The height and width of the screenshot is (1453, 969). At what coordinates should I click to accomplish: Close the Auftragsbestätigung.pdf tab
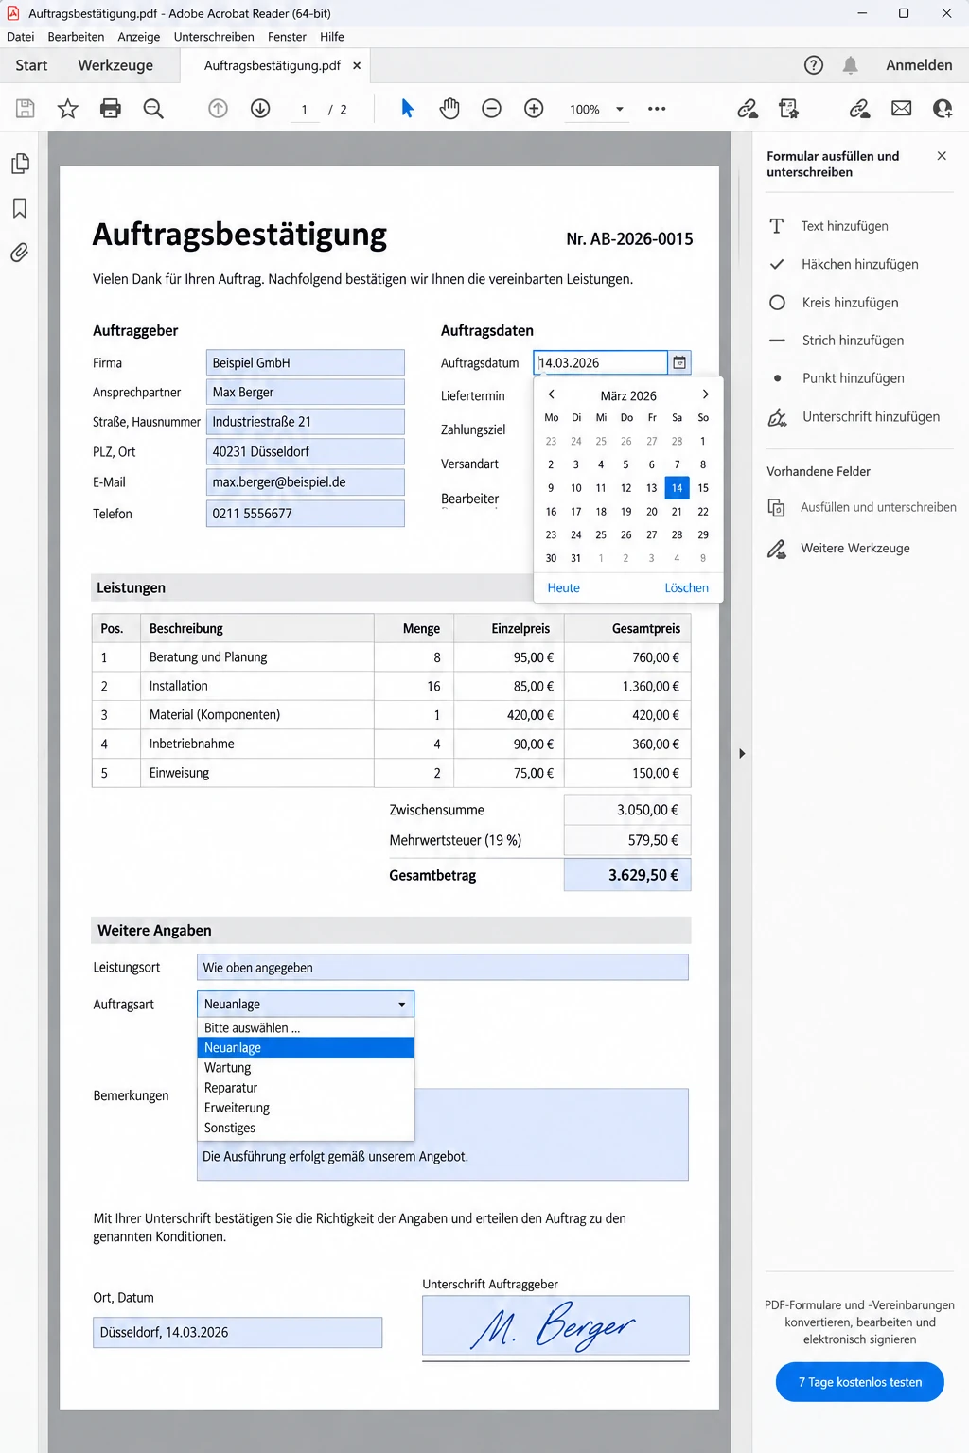coord(357,65)
